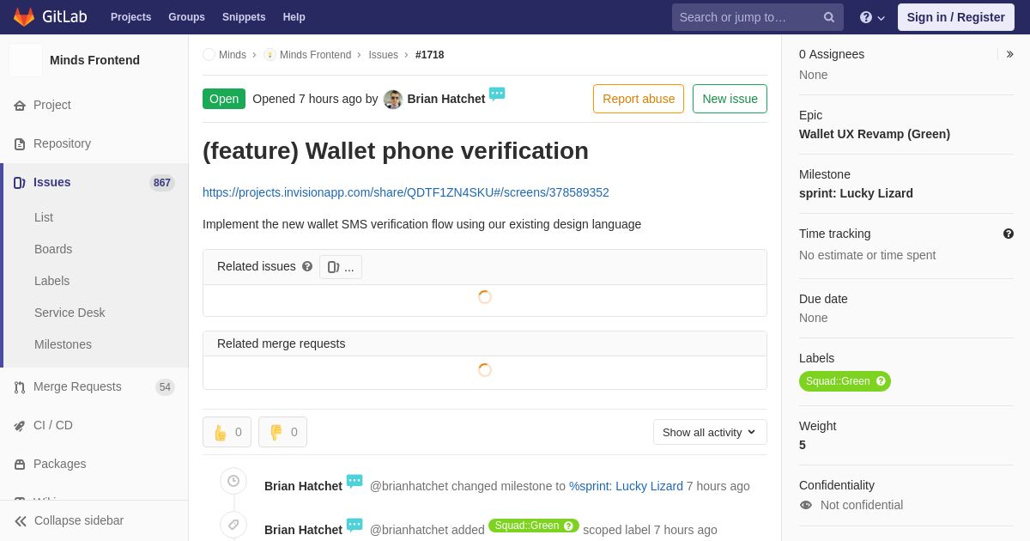This screenshot has height=541, width=1030.
Task: Click the New issue button
Action: point(730,99)
